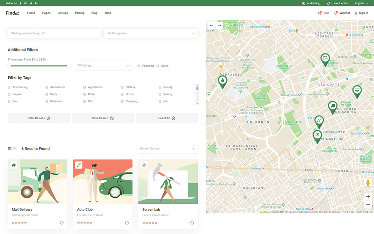Screen dimensions: 374x234
Task: Open the Wishlist heart icon
Action: point(335,13)
